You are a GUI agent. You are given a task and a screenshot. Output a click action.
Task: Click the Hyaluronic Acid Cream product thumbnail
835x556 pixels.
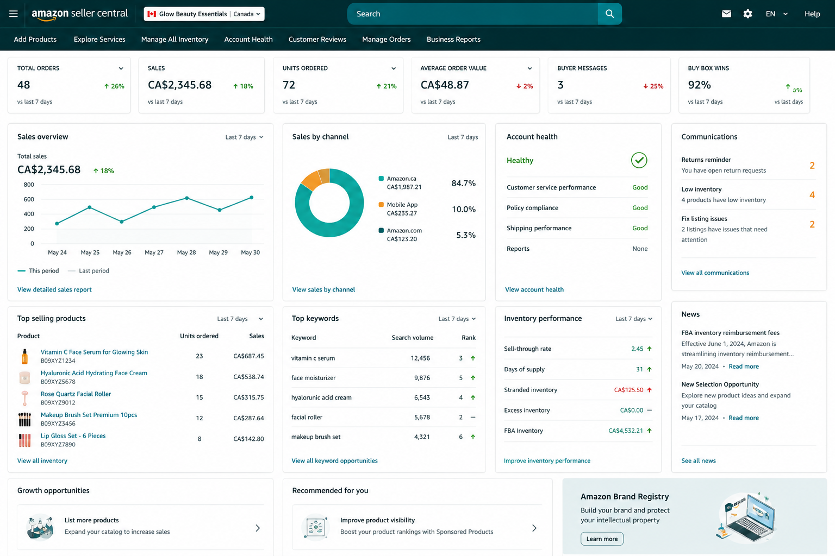point(24,377)
